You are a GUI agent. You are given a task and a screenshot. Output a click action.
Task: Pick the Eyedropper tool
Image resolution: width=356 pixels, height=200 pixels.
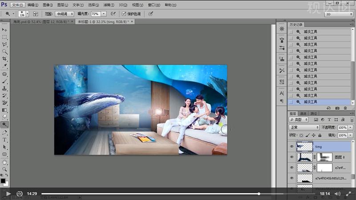4,66
